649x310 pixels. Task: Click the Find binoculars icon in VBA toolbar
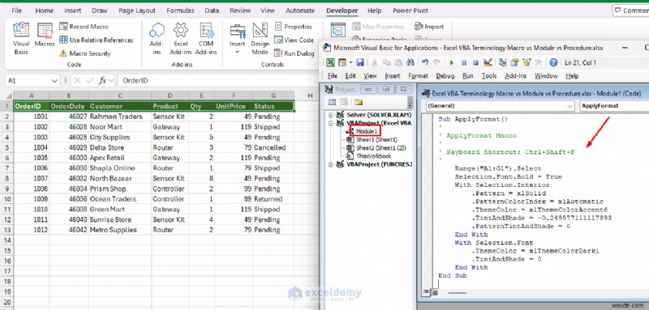(x=410, y=63)
